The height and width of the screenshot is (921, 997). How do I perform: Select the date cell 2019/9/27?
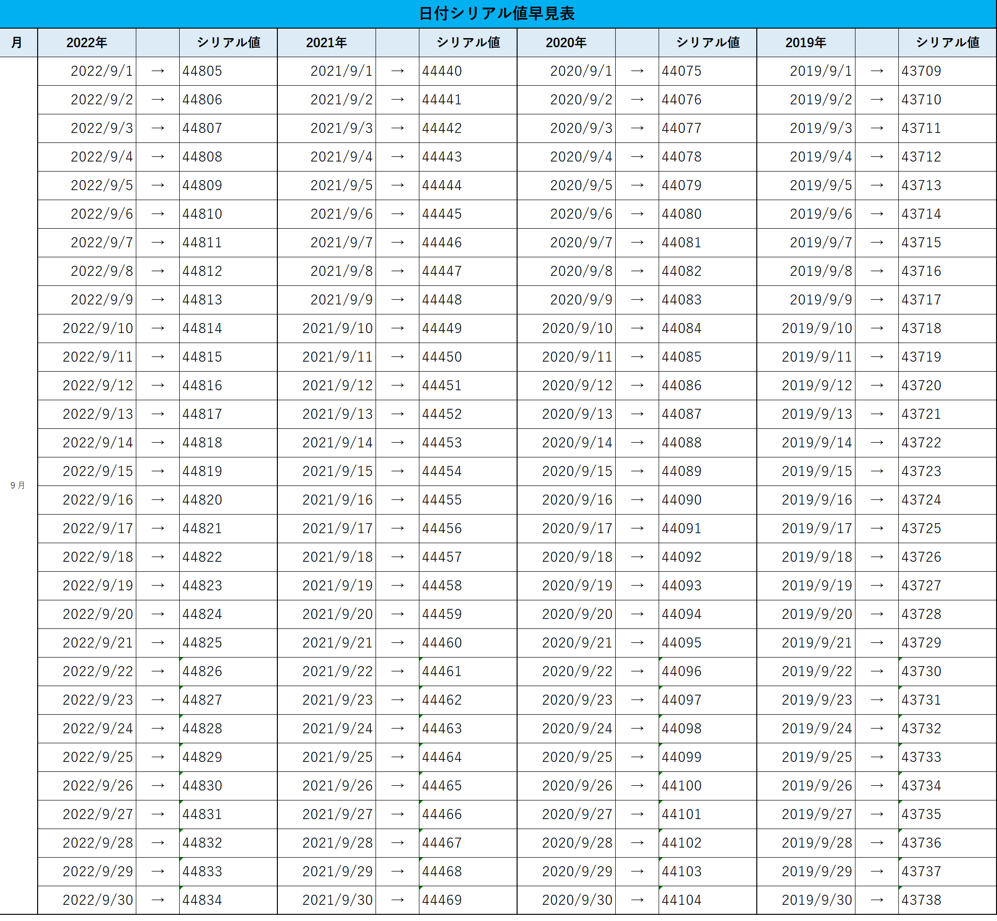[806, 814]
